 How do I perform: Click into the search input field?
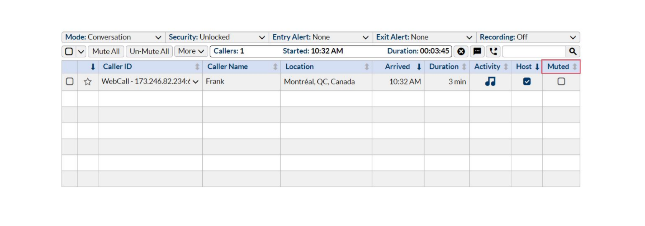click(x=534, y=51)
